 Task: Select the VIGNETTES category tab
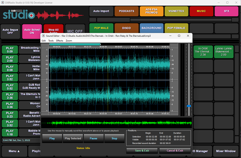pyautogui.click(x=176, y=11)
